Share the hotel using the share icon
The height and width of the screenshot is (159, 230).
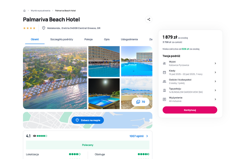click(149, 19)
